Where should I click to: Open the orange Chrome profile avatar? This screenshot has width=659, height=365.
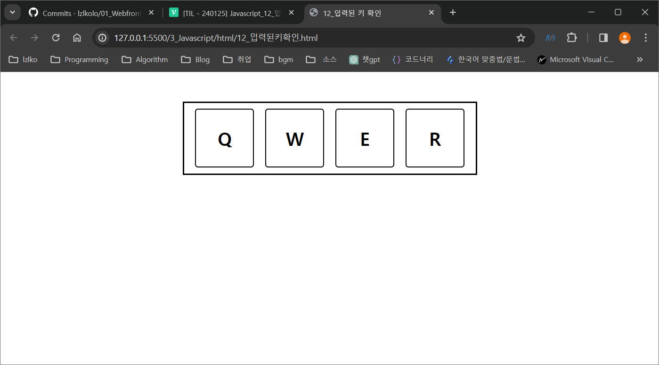tap(625, 38)
